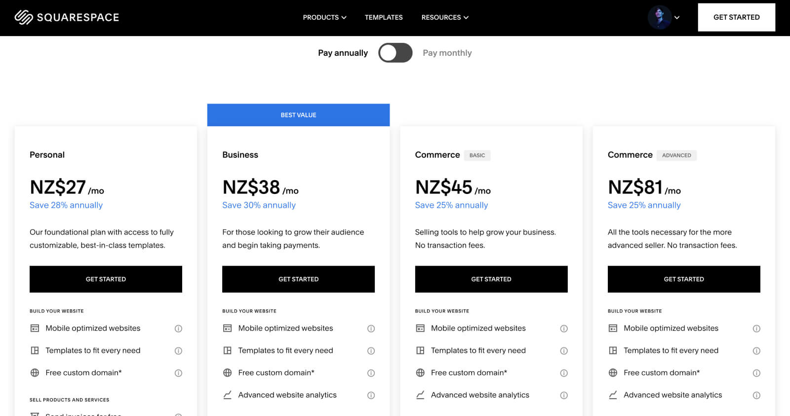Click Save 28% annually link on Personal

pyautogui.click(x=66, y=205)
